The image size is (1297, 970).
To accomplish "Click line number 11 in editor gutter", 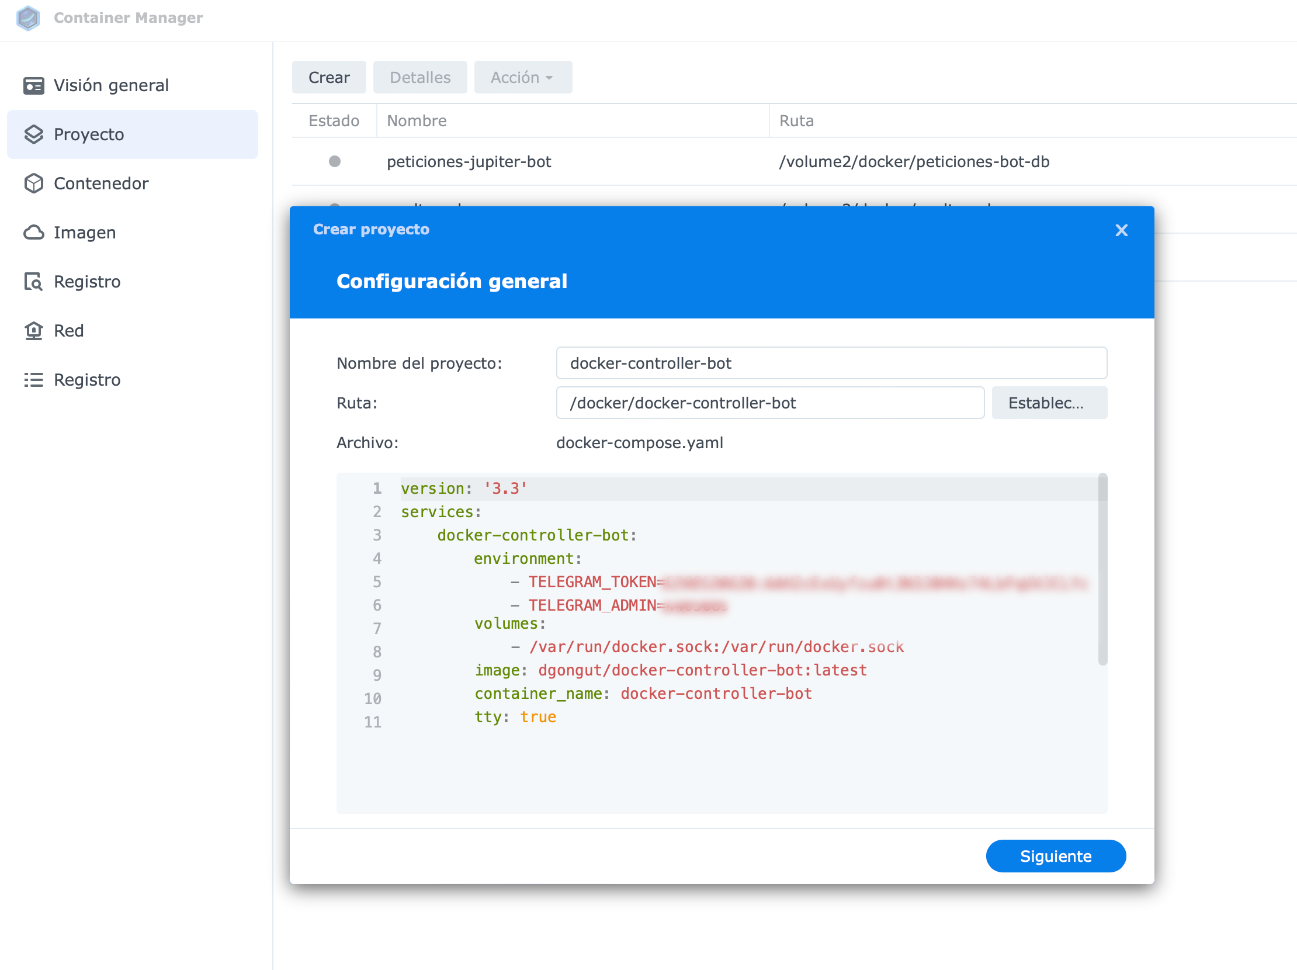I will [x=373, y=722].
